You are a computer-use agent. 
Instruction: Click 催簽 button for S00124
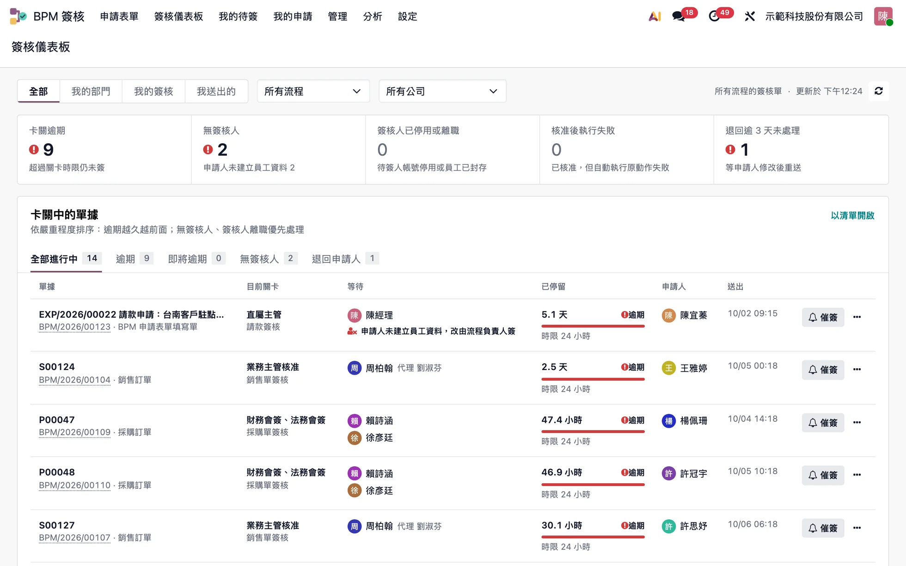pos(823,370)
